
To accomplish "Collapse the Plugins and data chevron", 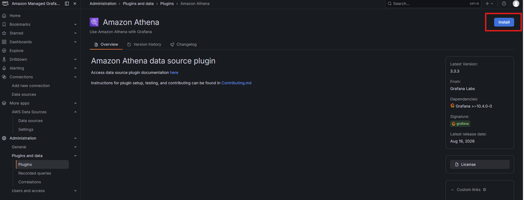I will tap(75, 156).
